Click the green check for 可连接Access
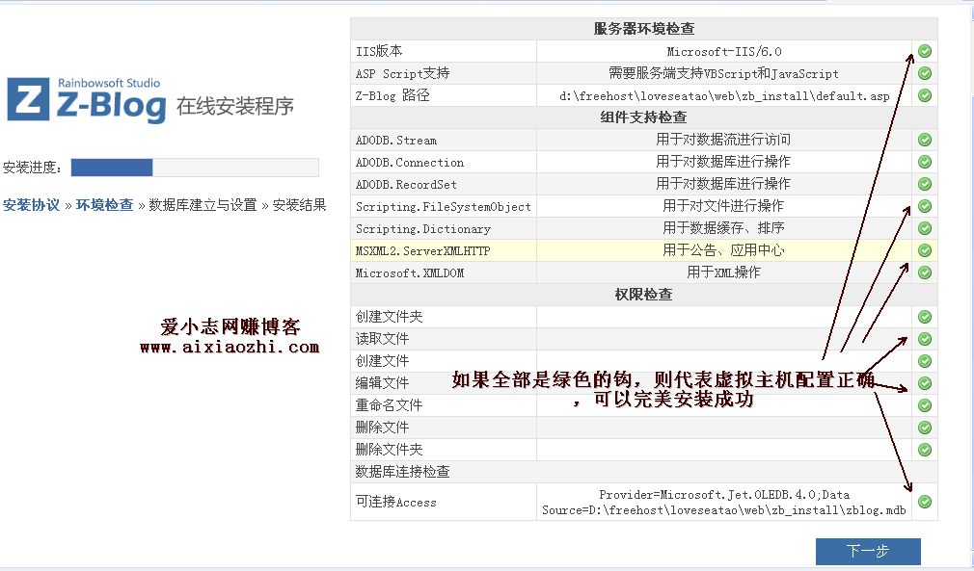The image size is (974, 571). coord(924,502)
